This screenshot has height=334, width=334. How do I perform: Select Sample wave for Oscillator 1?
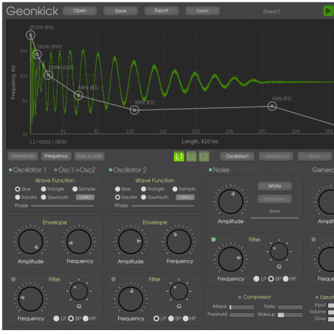tap(75, 189)
